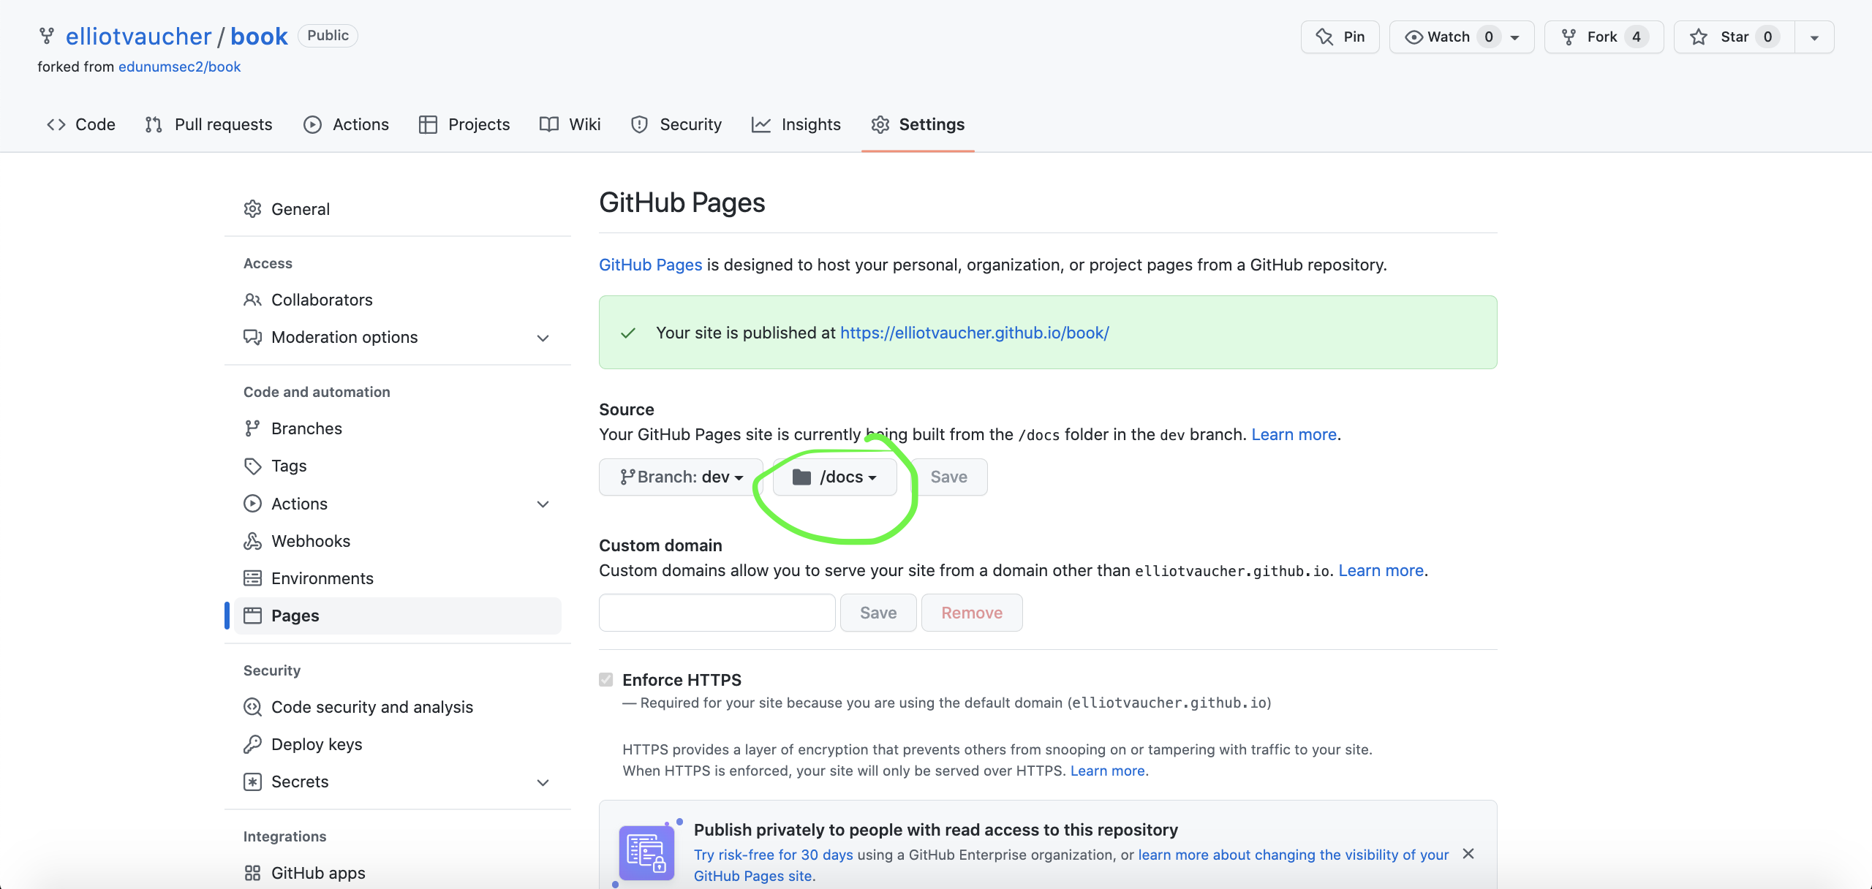Viewport: 1872px width, 889px height.
Task: Open the Security tab
Action: point(676,124)
